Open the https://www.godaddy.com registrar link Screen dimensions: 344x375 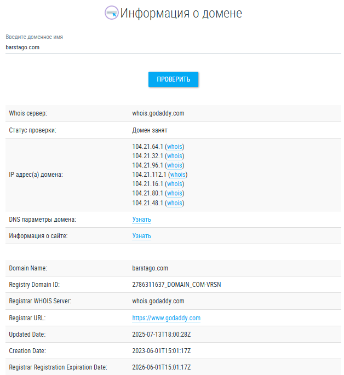pyautogui.click(x=166, y=318)
